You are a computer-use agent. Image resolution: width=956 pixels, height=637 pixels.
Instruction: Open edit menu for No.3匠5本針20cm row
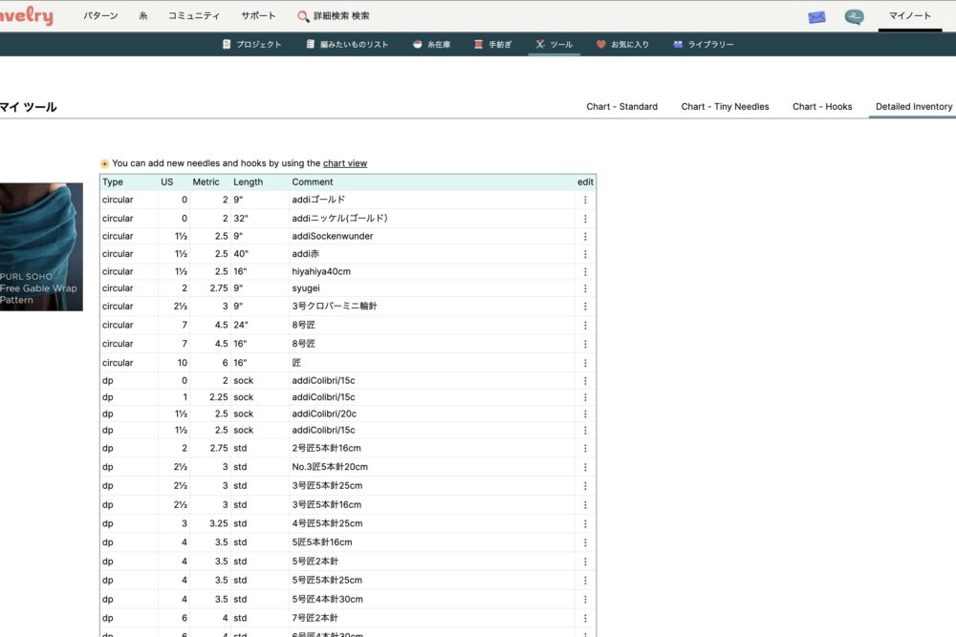(585, 467)
